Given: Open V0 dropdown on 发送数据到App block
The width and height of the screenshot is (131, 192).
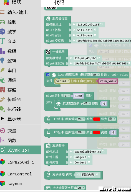Looking at the screenshot, I should (x=87, y=103).
